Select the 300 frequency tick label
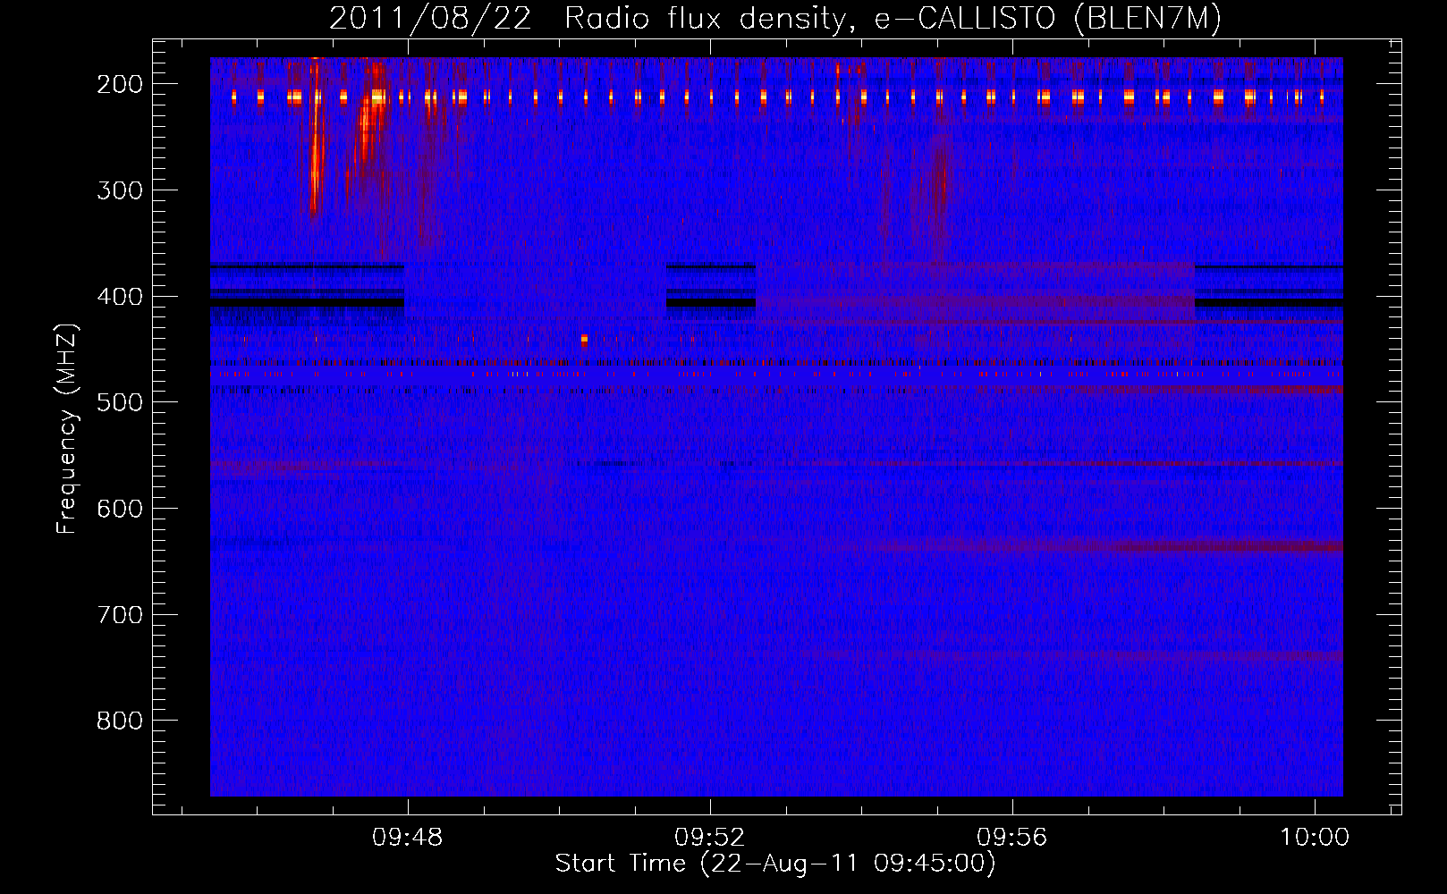The image size is (1447, 894). [x=120, y=190]
